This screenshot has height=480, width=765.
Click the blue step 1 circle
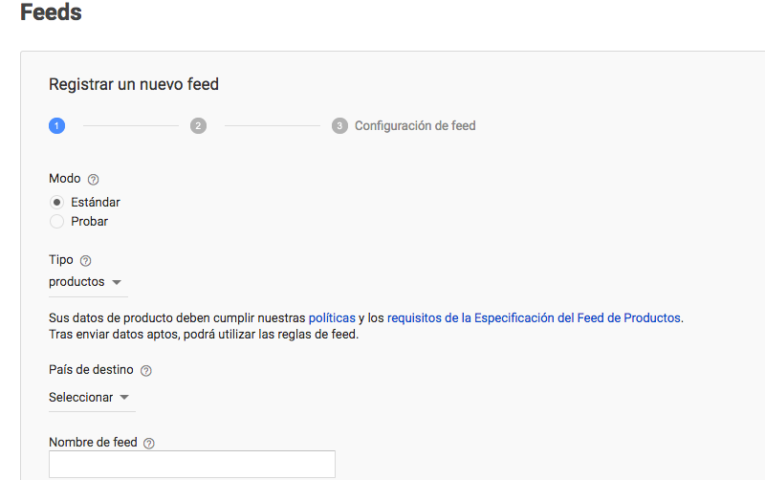tap(56, 126)
